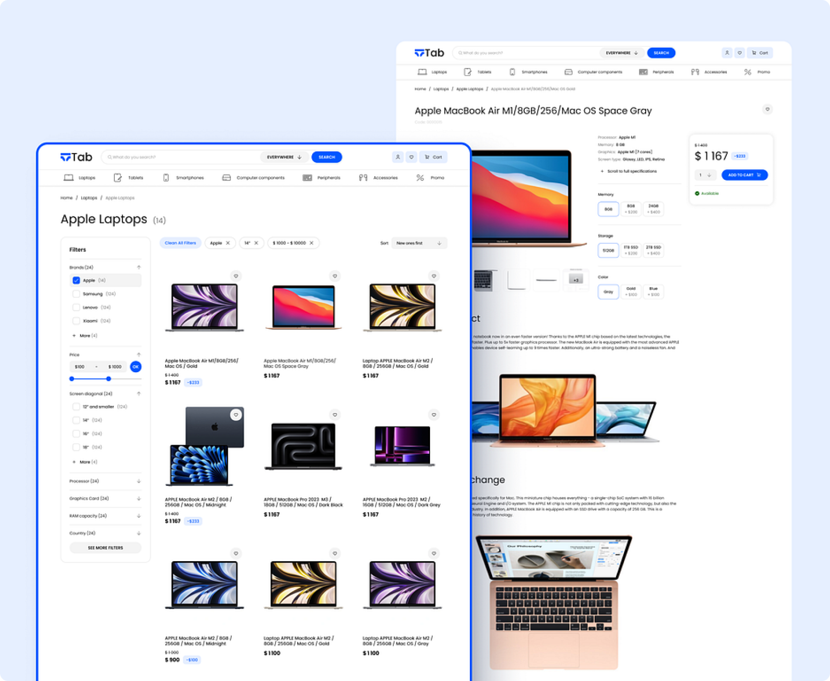The image size is (830, 681).
Task: Remove the Apple filter chip
Action: tap(228, 243)
